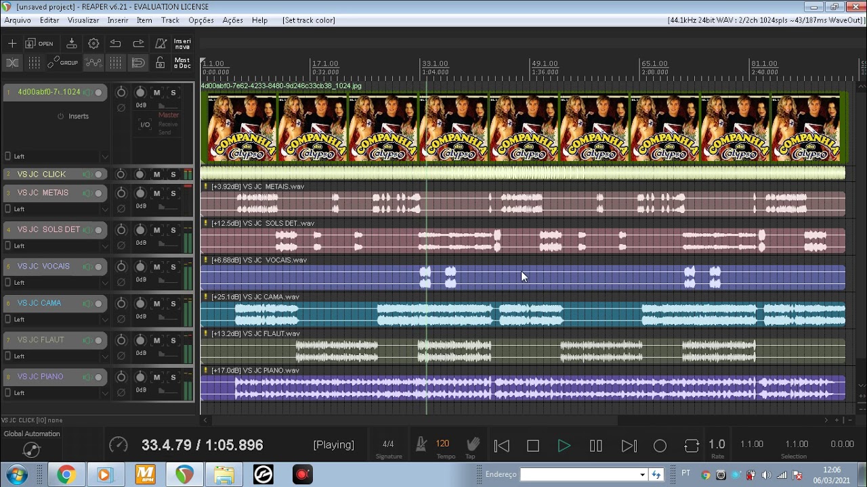The image size is (867, 487).
Task: Open the Opções menu
Action: 201,20
